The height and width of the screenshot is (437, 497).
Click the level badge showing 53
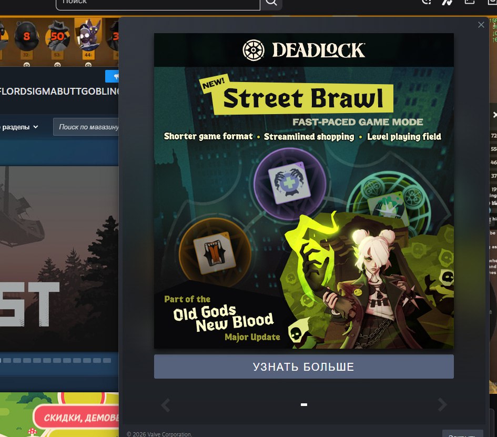click(57, 55)
